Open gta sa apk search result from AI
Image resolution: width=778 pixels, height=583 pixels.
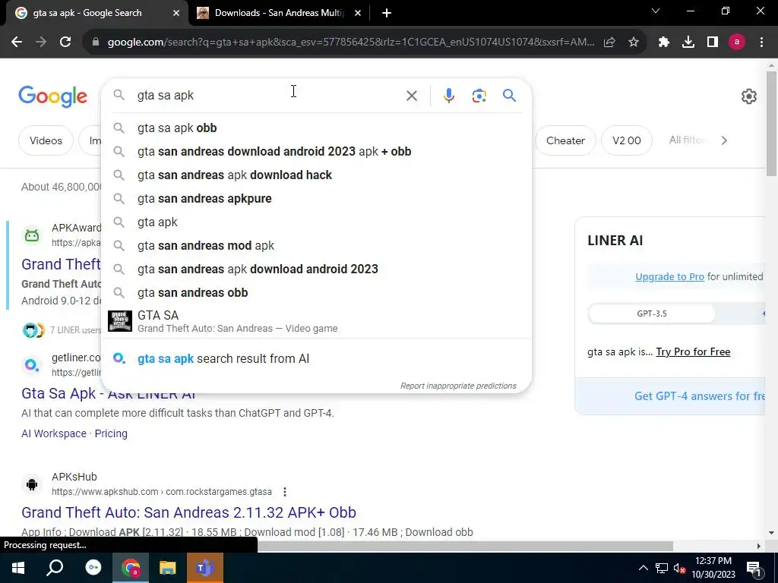coord(316,358)
